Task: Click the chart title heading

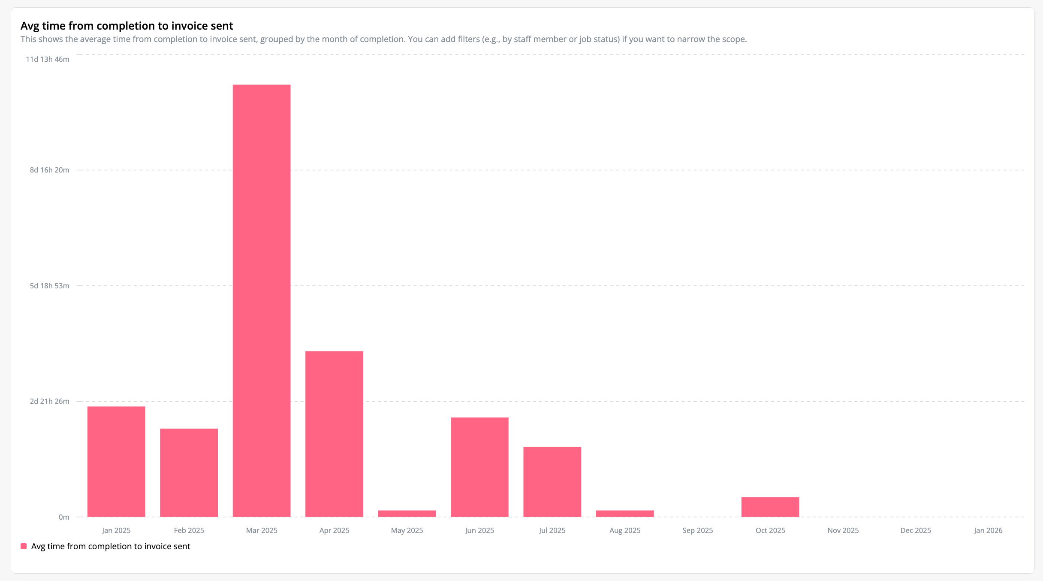Action: point(127,26)
